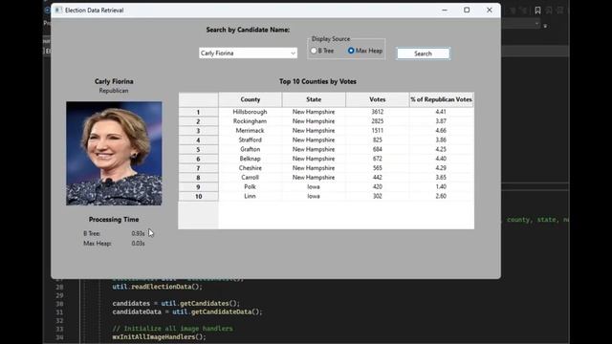
Task: Select row 4 header in table
Action: click(198, 140)
